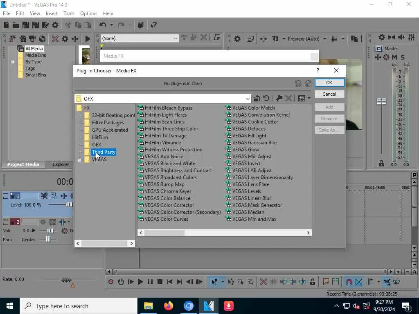
Task: Toggle Auto Crossfades icon in timeline toolbar
Action: [x=358, y=282]
